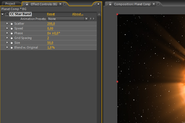This screenshot has height=123, width=185.
Task: Select the CC Star Burst effect name
Action: pos(21,14)
